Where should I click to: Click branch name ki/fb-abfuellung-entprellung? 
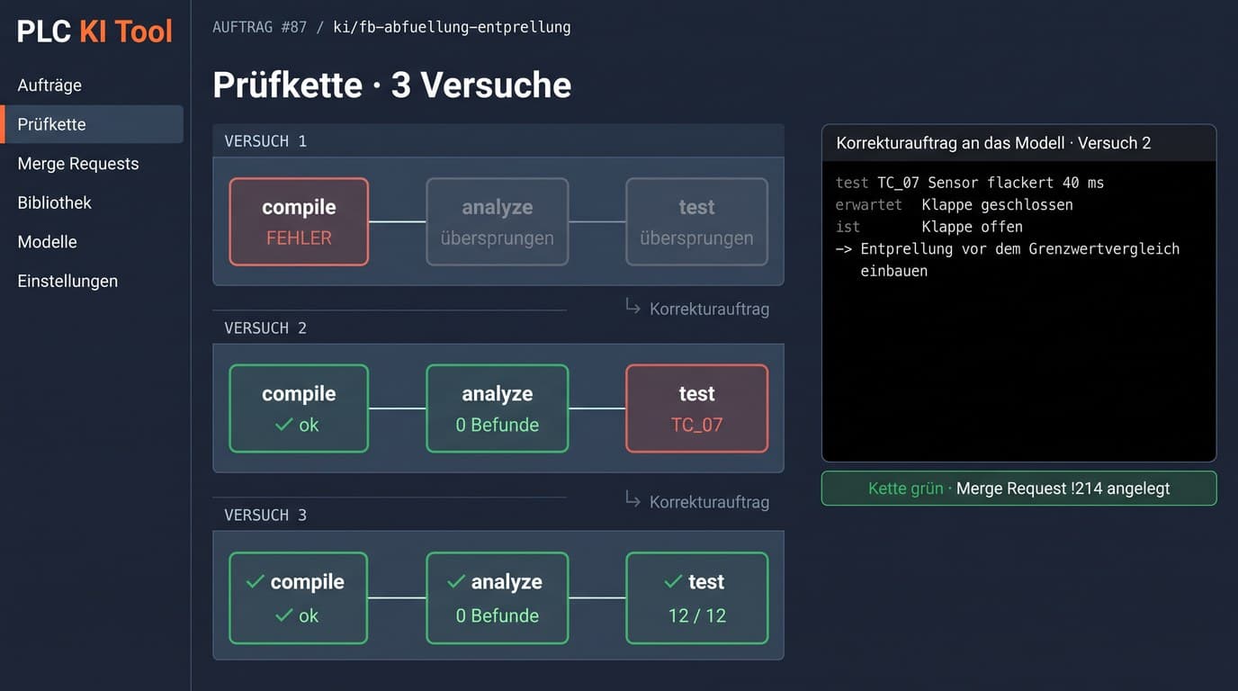(x=452, y=27)
